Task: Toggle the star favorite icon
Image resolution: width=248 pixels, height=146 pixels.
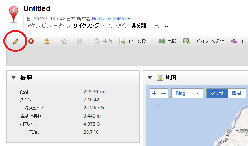Action: click(x=63, y=41)
